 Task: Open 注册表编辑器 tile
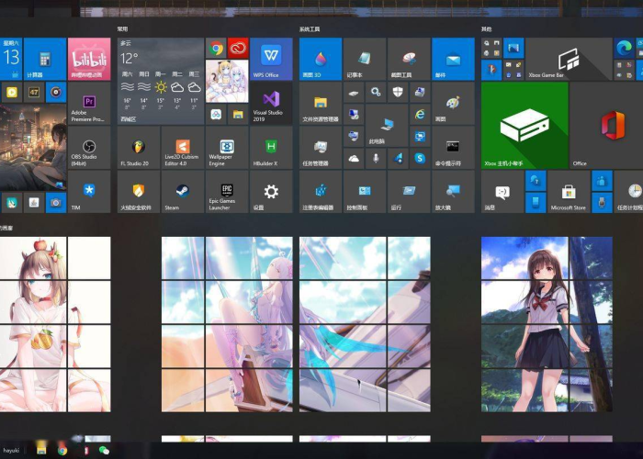[321, 192]
